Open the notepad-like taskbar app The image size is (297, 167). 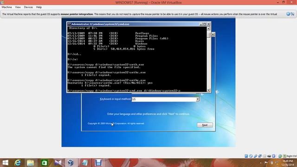pyautogui.click(x=84, y=163)
